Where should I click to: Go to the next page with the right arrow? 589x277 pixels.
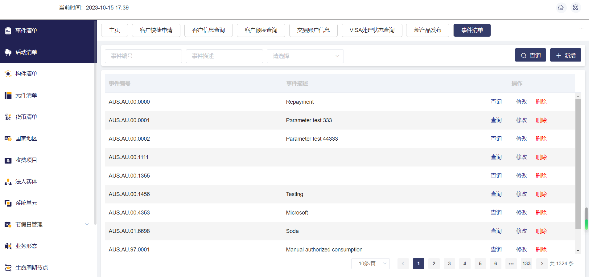(x=542, y=263)
